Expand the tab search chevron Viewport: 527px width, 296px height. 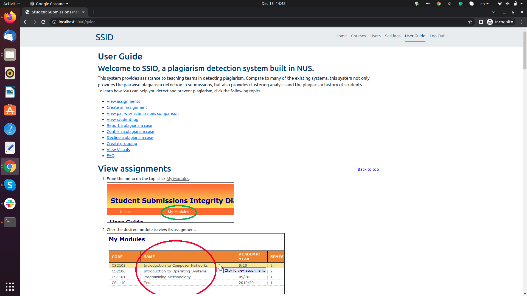494,12
